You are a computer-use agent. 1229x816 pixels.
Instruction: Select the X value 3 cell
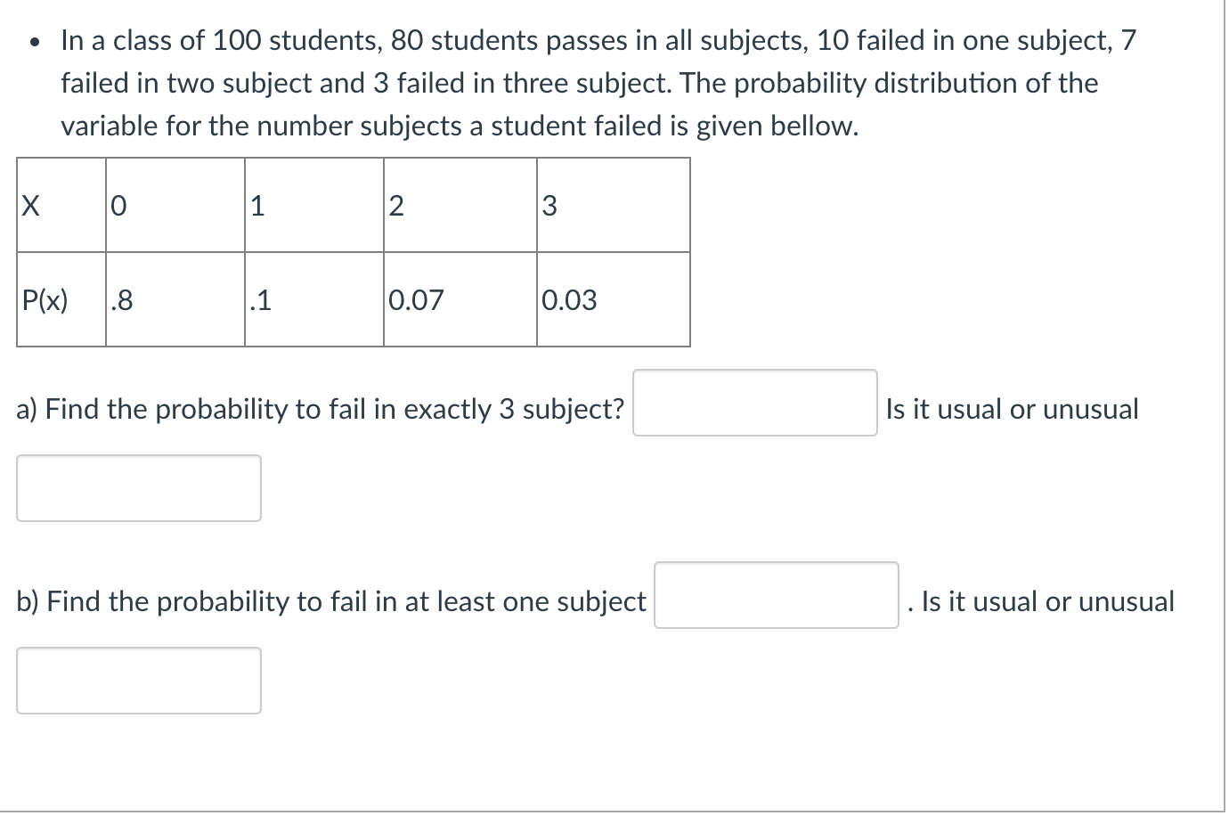pyautogui.click(x=613, y=205)
